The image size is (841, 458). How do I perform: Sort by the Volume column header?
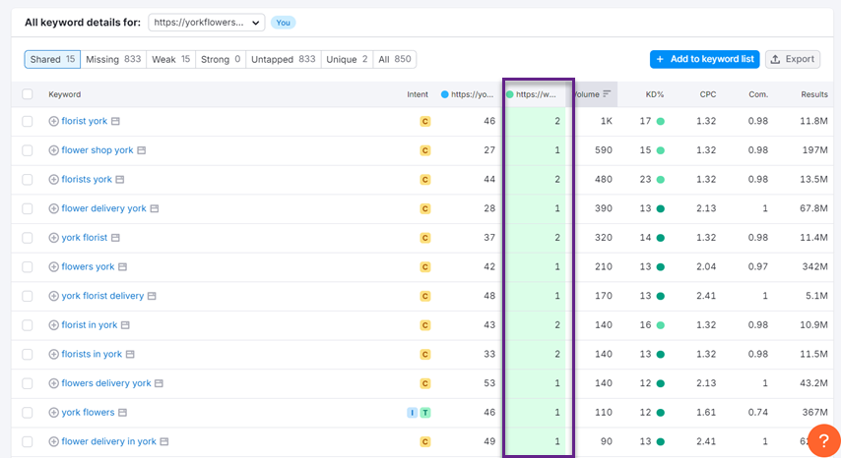pos(592,94)
